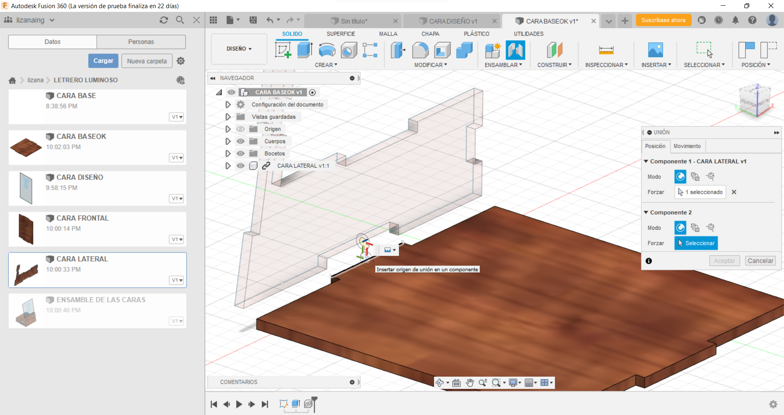Choose two-edge intersection mode for Componente 1
Viewport: 784px width, 415px height.
coord(710,176)
